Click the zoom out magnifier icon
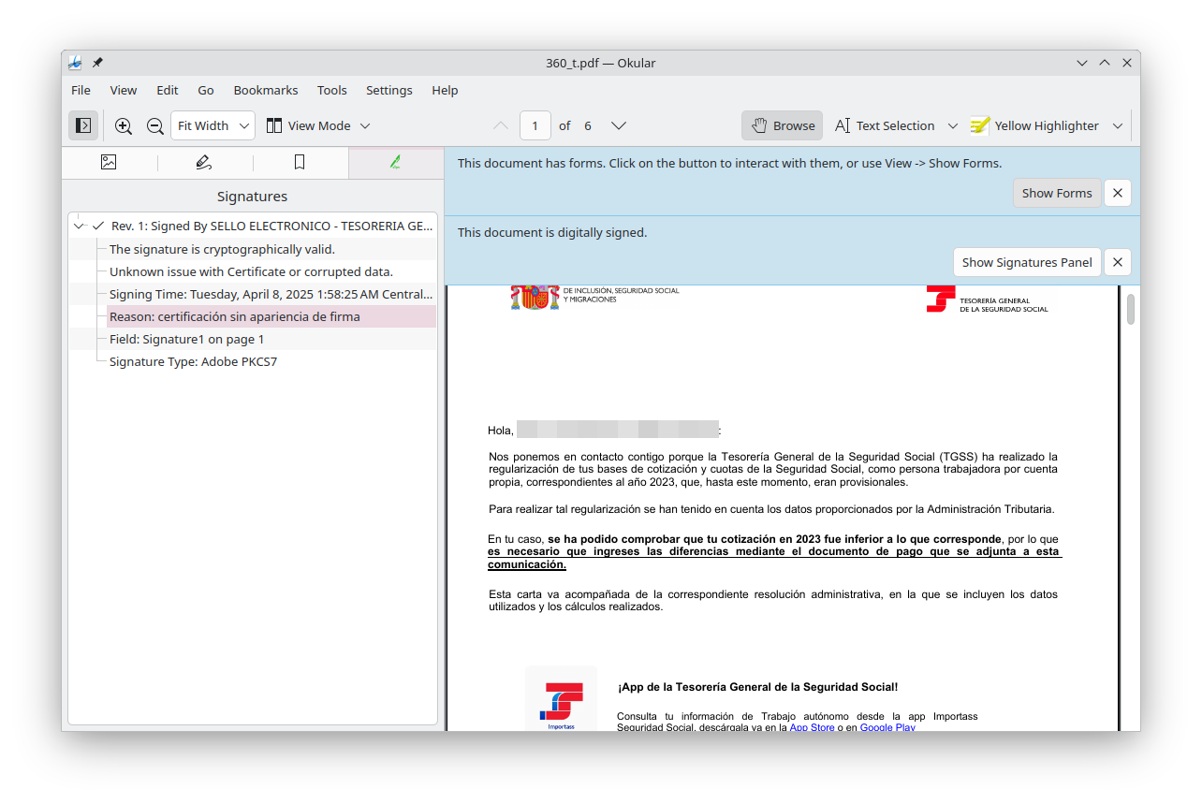This screenshot has height=804, width=1202. coord(155,125)
